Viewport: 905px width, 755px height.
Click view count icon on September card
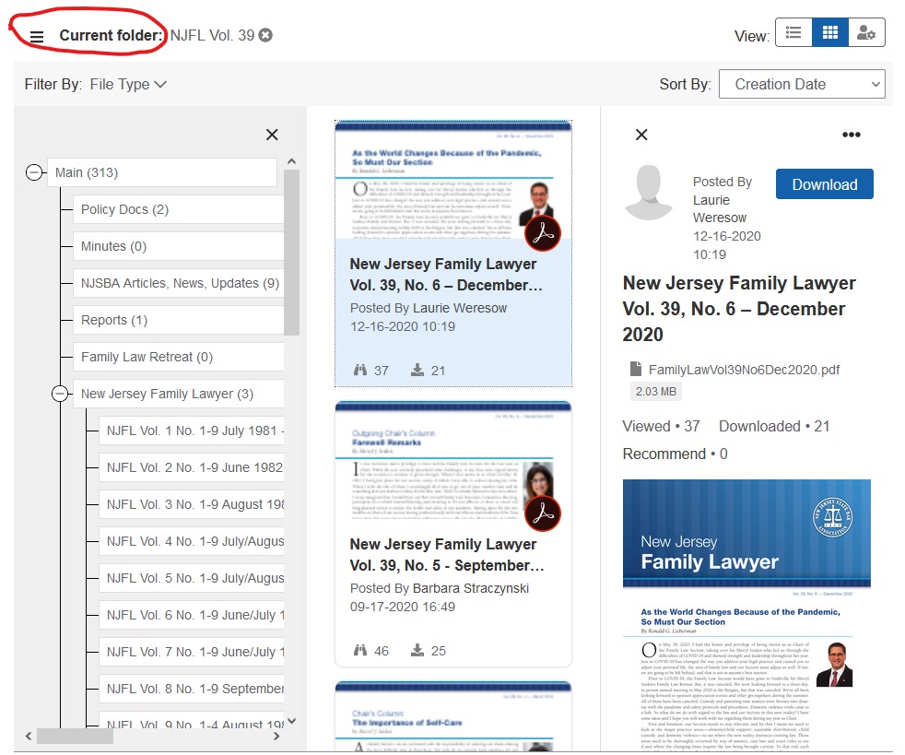360,651
